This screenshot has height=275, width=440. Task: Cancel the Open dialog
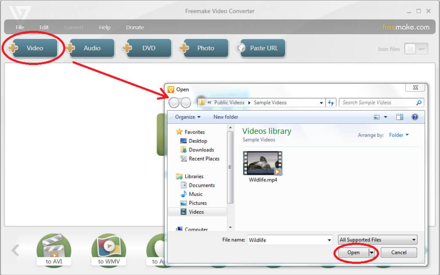click(x=399, y=252)
